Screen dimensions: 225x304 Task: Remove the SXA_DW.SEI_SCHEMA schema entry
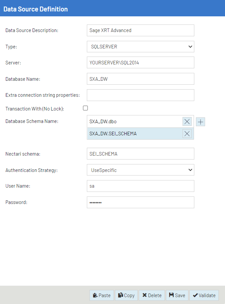187,133
